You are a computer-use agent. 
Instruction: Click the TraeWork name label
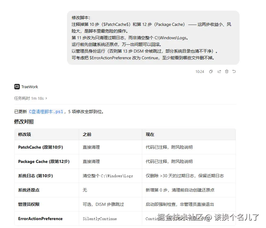point(30,87)
